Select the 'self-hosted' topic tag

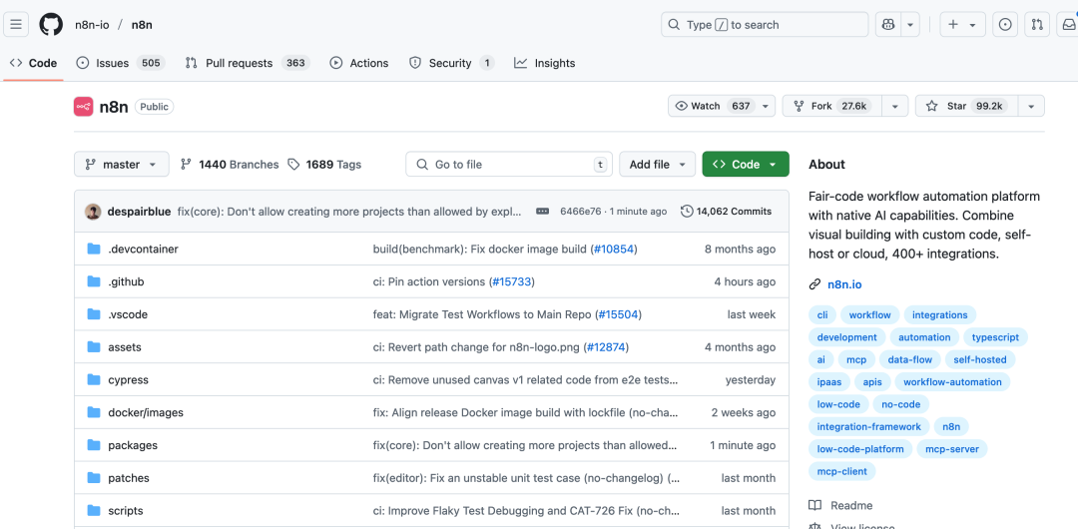pos(980,359)
